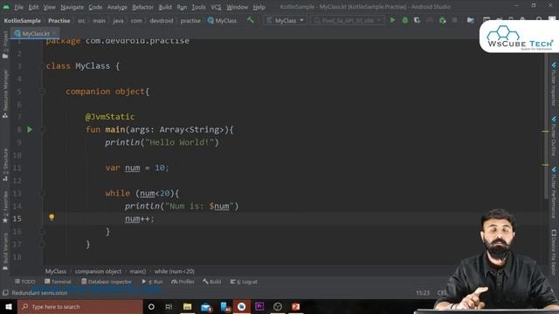Open the Favorites tool window
Image resolution: width=559 pixels, height=314 pixels.
pos(5,207)
